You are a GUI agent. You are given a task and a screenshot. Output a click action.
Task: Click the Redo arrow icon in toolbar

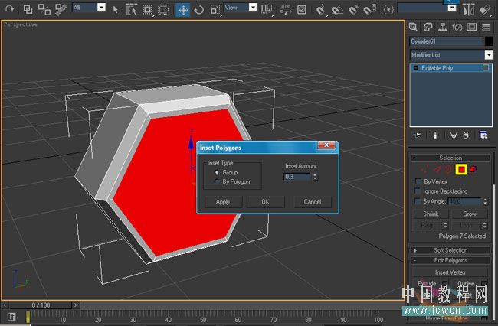coord(10,9)
